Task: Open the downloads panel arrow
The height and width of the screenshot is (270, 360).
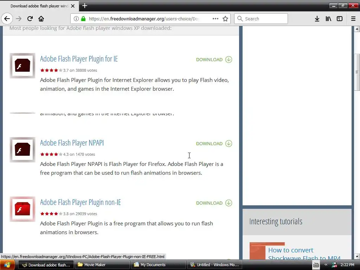Action: [x=317, y=19]
